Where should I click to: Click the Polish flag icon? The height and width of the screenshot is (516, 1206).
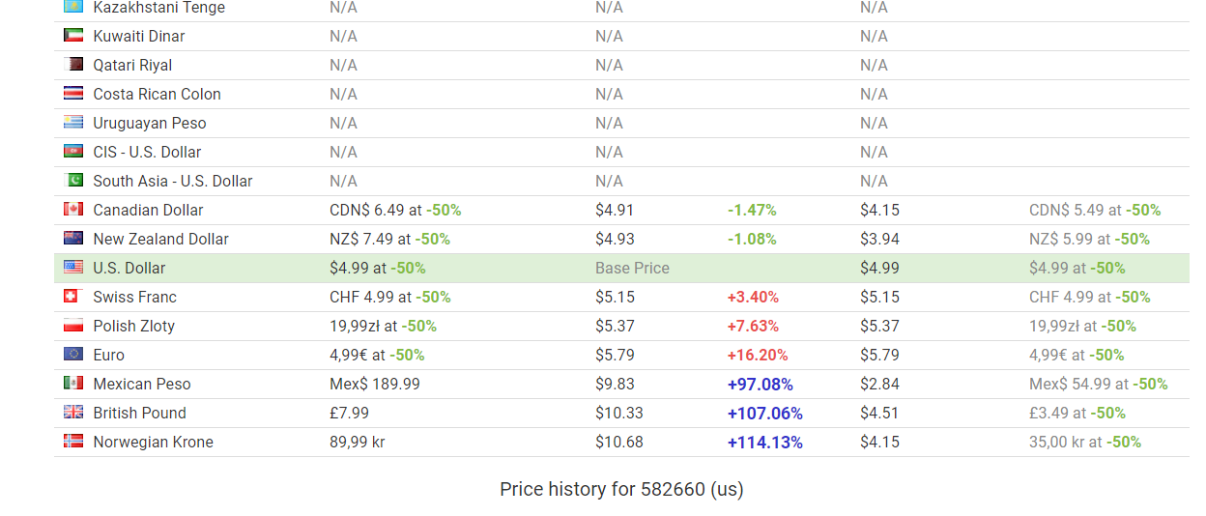[x=73, y=326]
